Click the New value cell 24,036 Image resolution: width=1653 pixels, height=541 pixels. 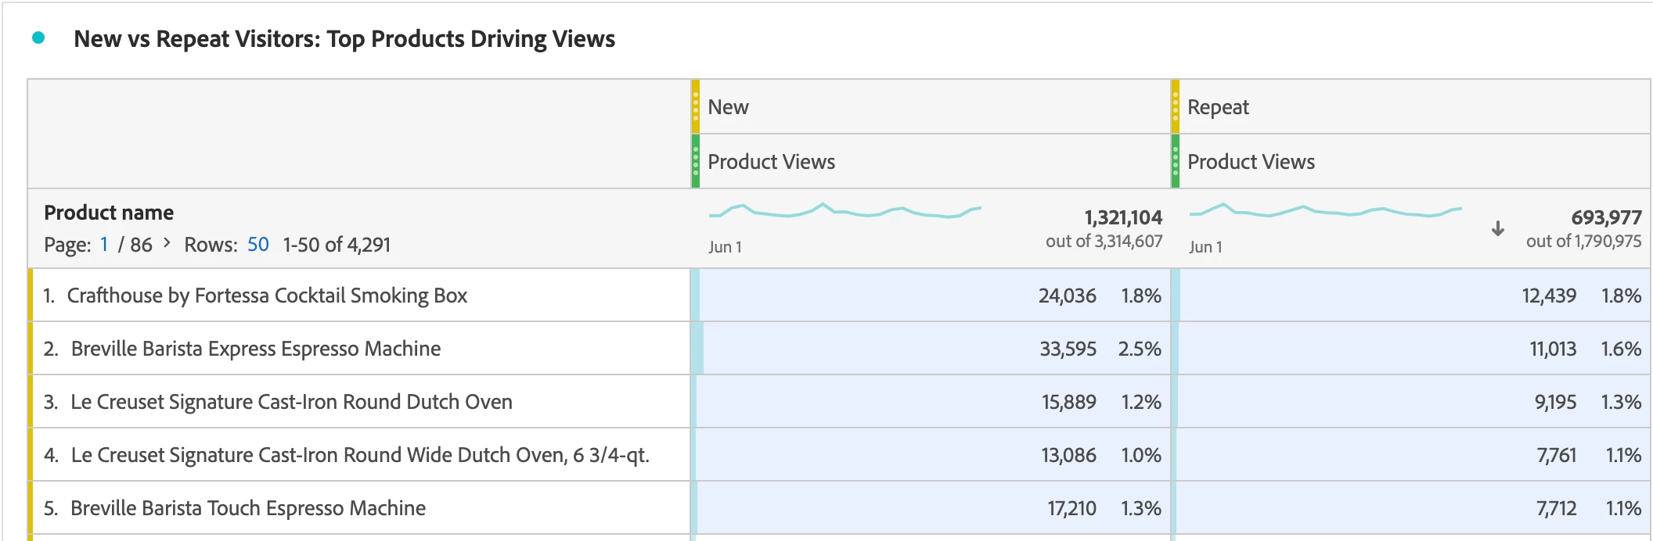[931, 295]
